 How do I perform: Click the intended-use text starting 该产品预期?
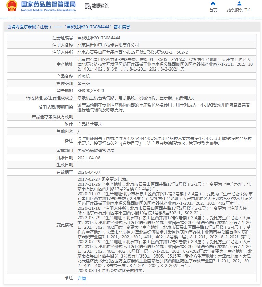tap(163, 108)
